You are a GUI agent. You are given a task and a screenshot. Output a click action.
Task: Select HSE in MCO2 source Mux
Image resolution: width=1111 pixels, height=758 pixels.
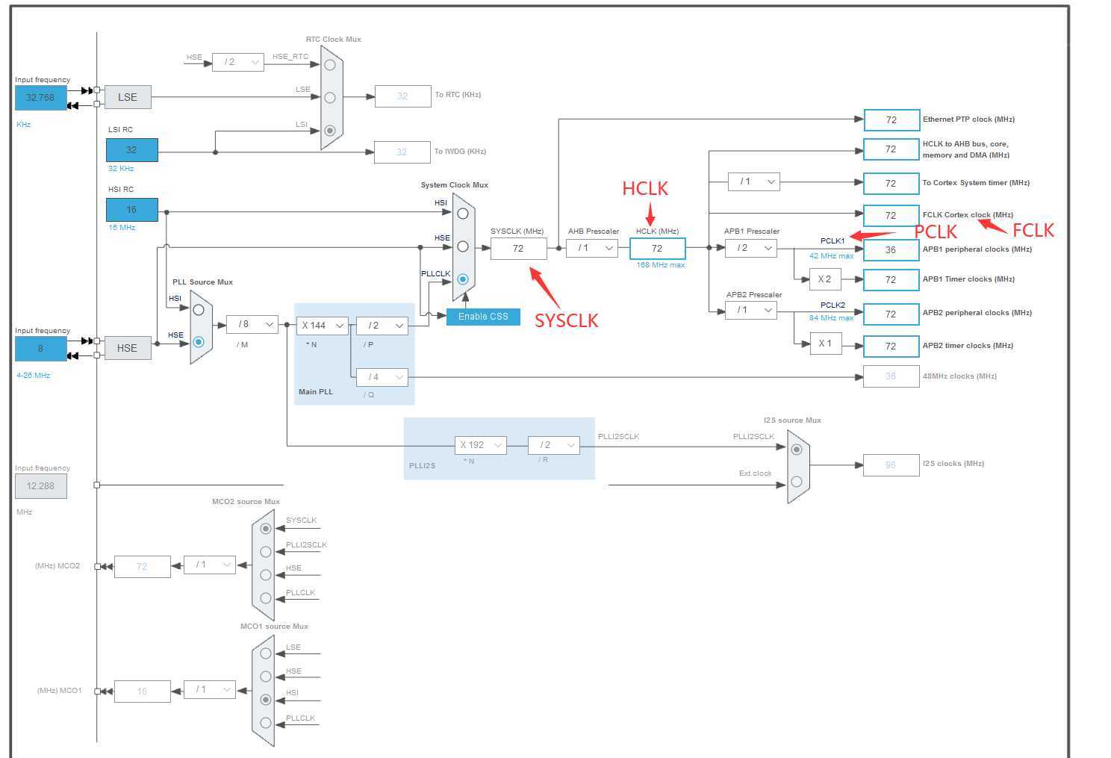click(x=266, y=575)
